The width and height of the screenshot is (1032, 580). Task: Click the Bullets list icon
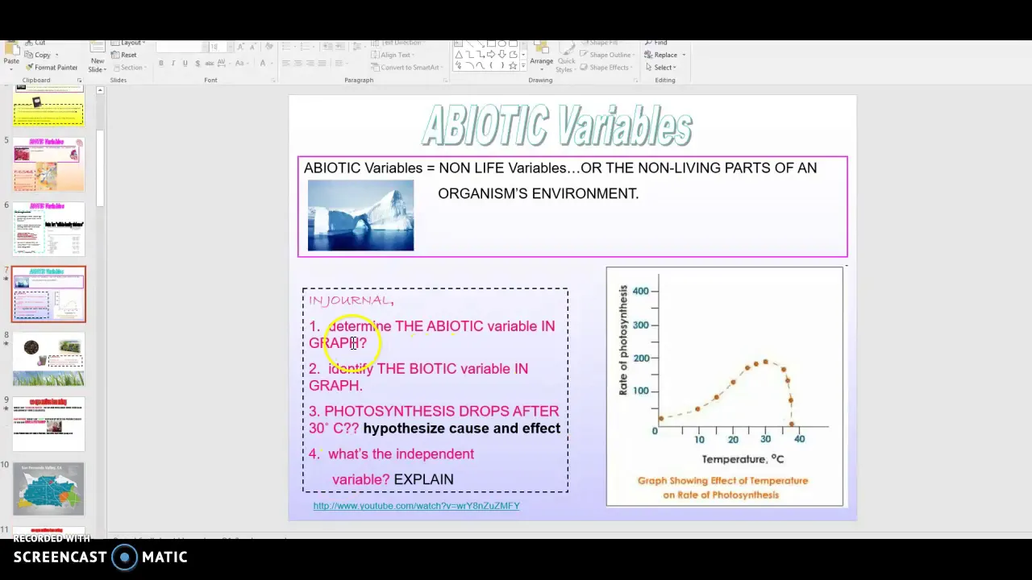[x=285, y=47]
